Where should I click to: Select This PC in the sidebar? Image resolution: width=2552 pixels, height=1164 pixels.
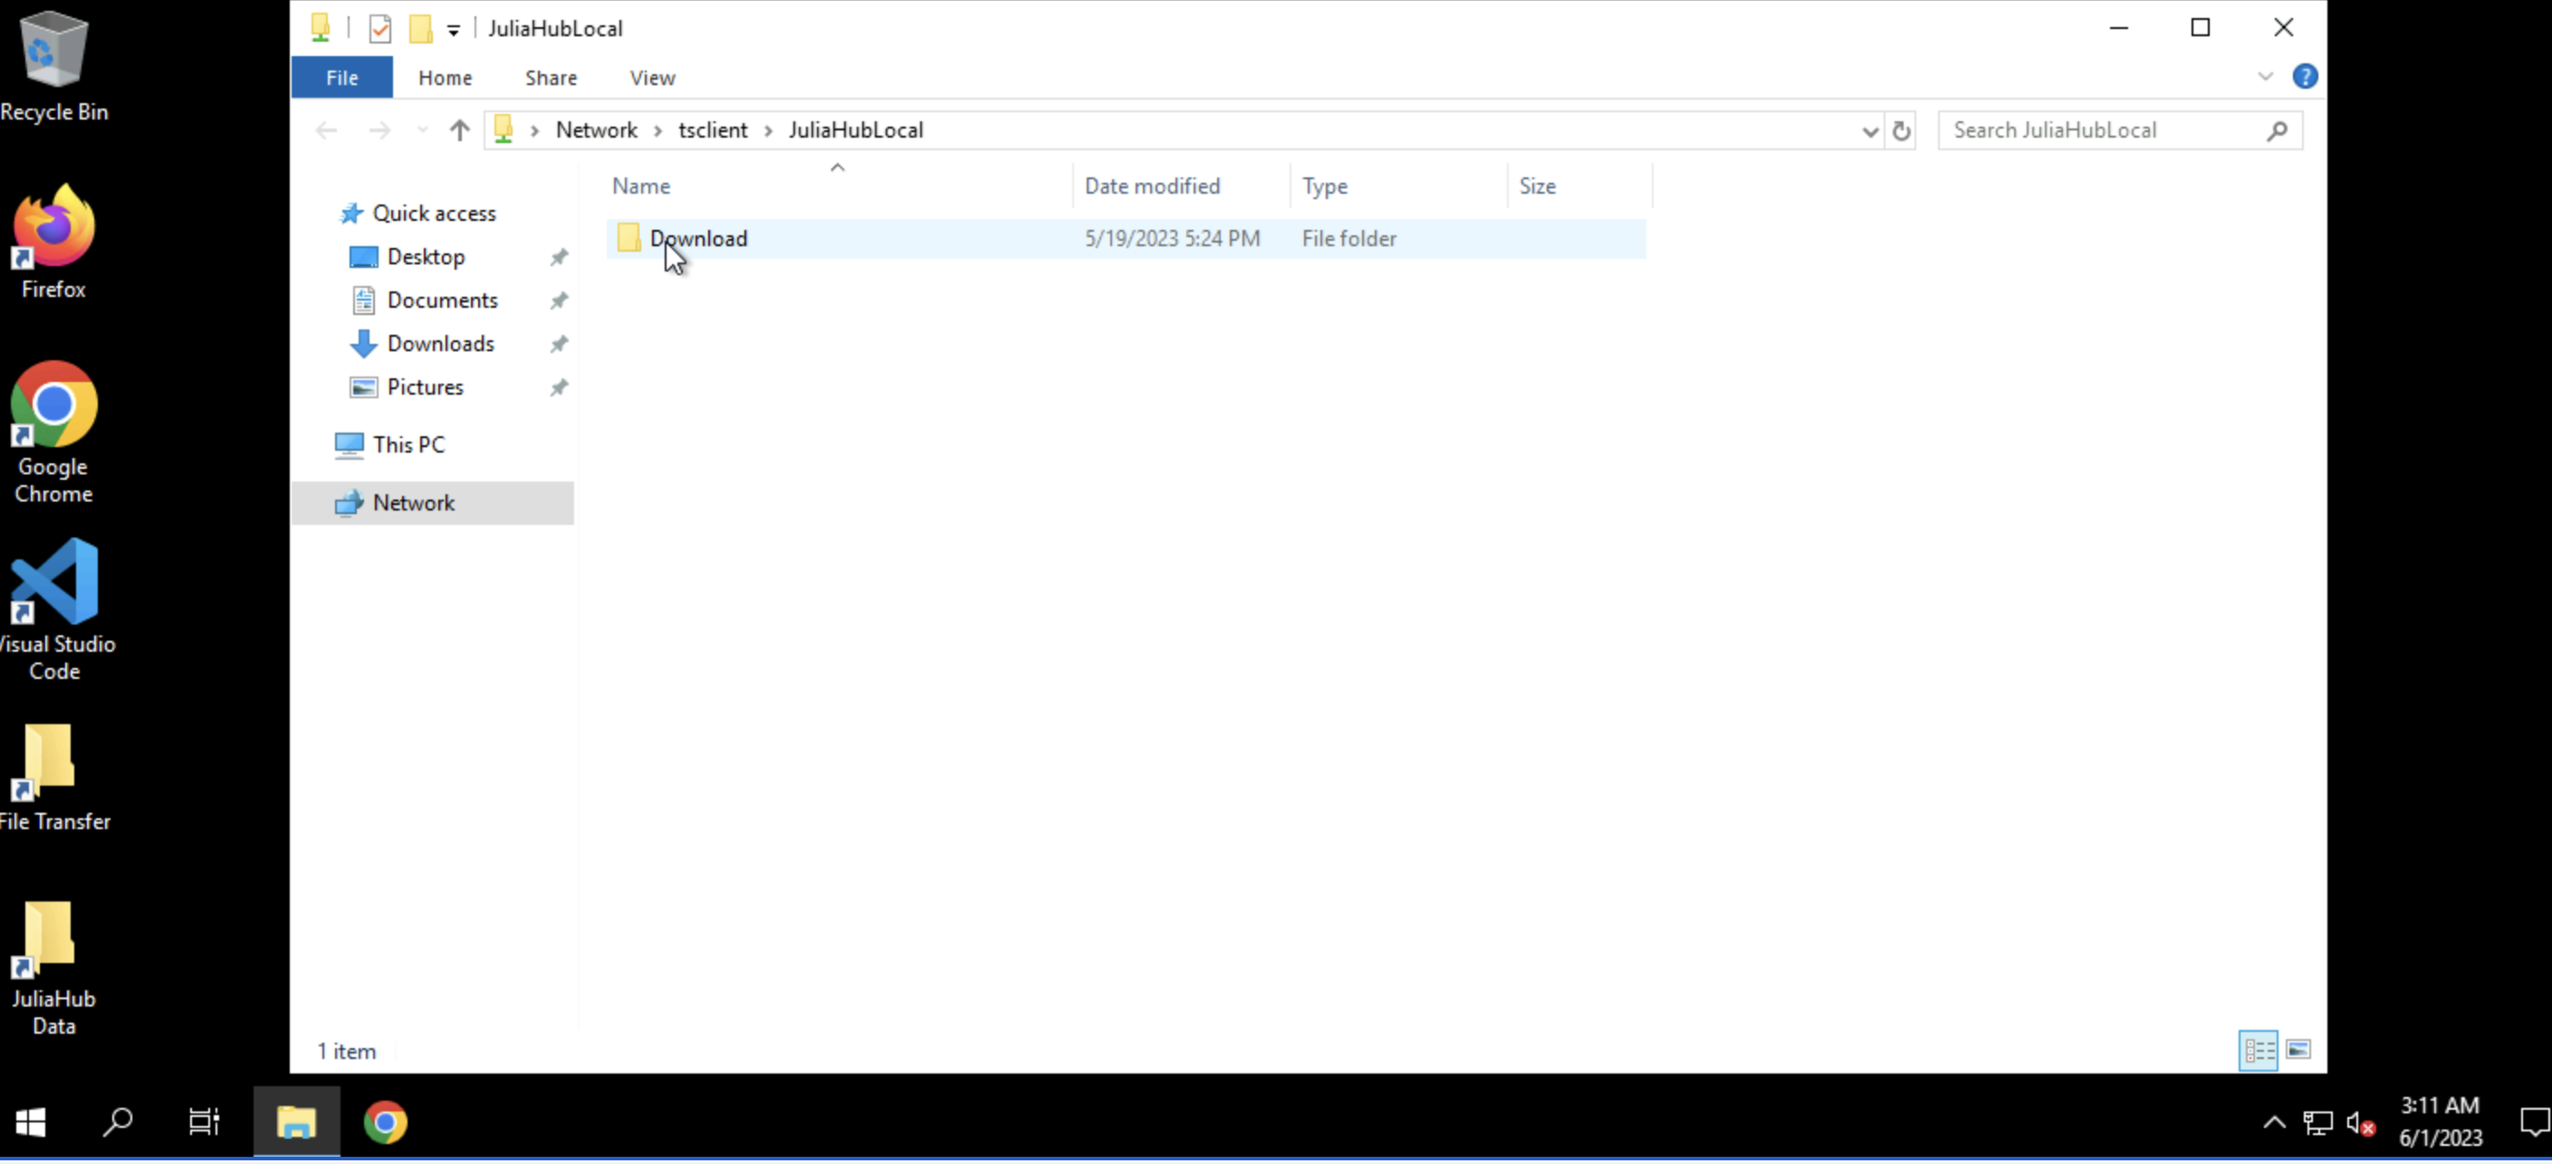(407, 444)
